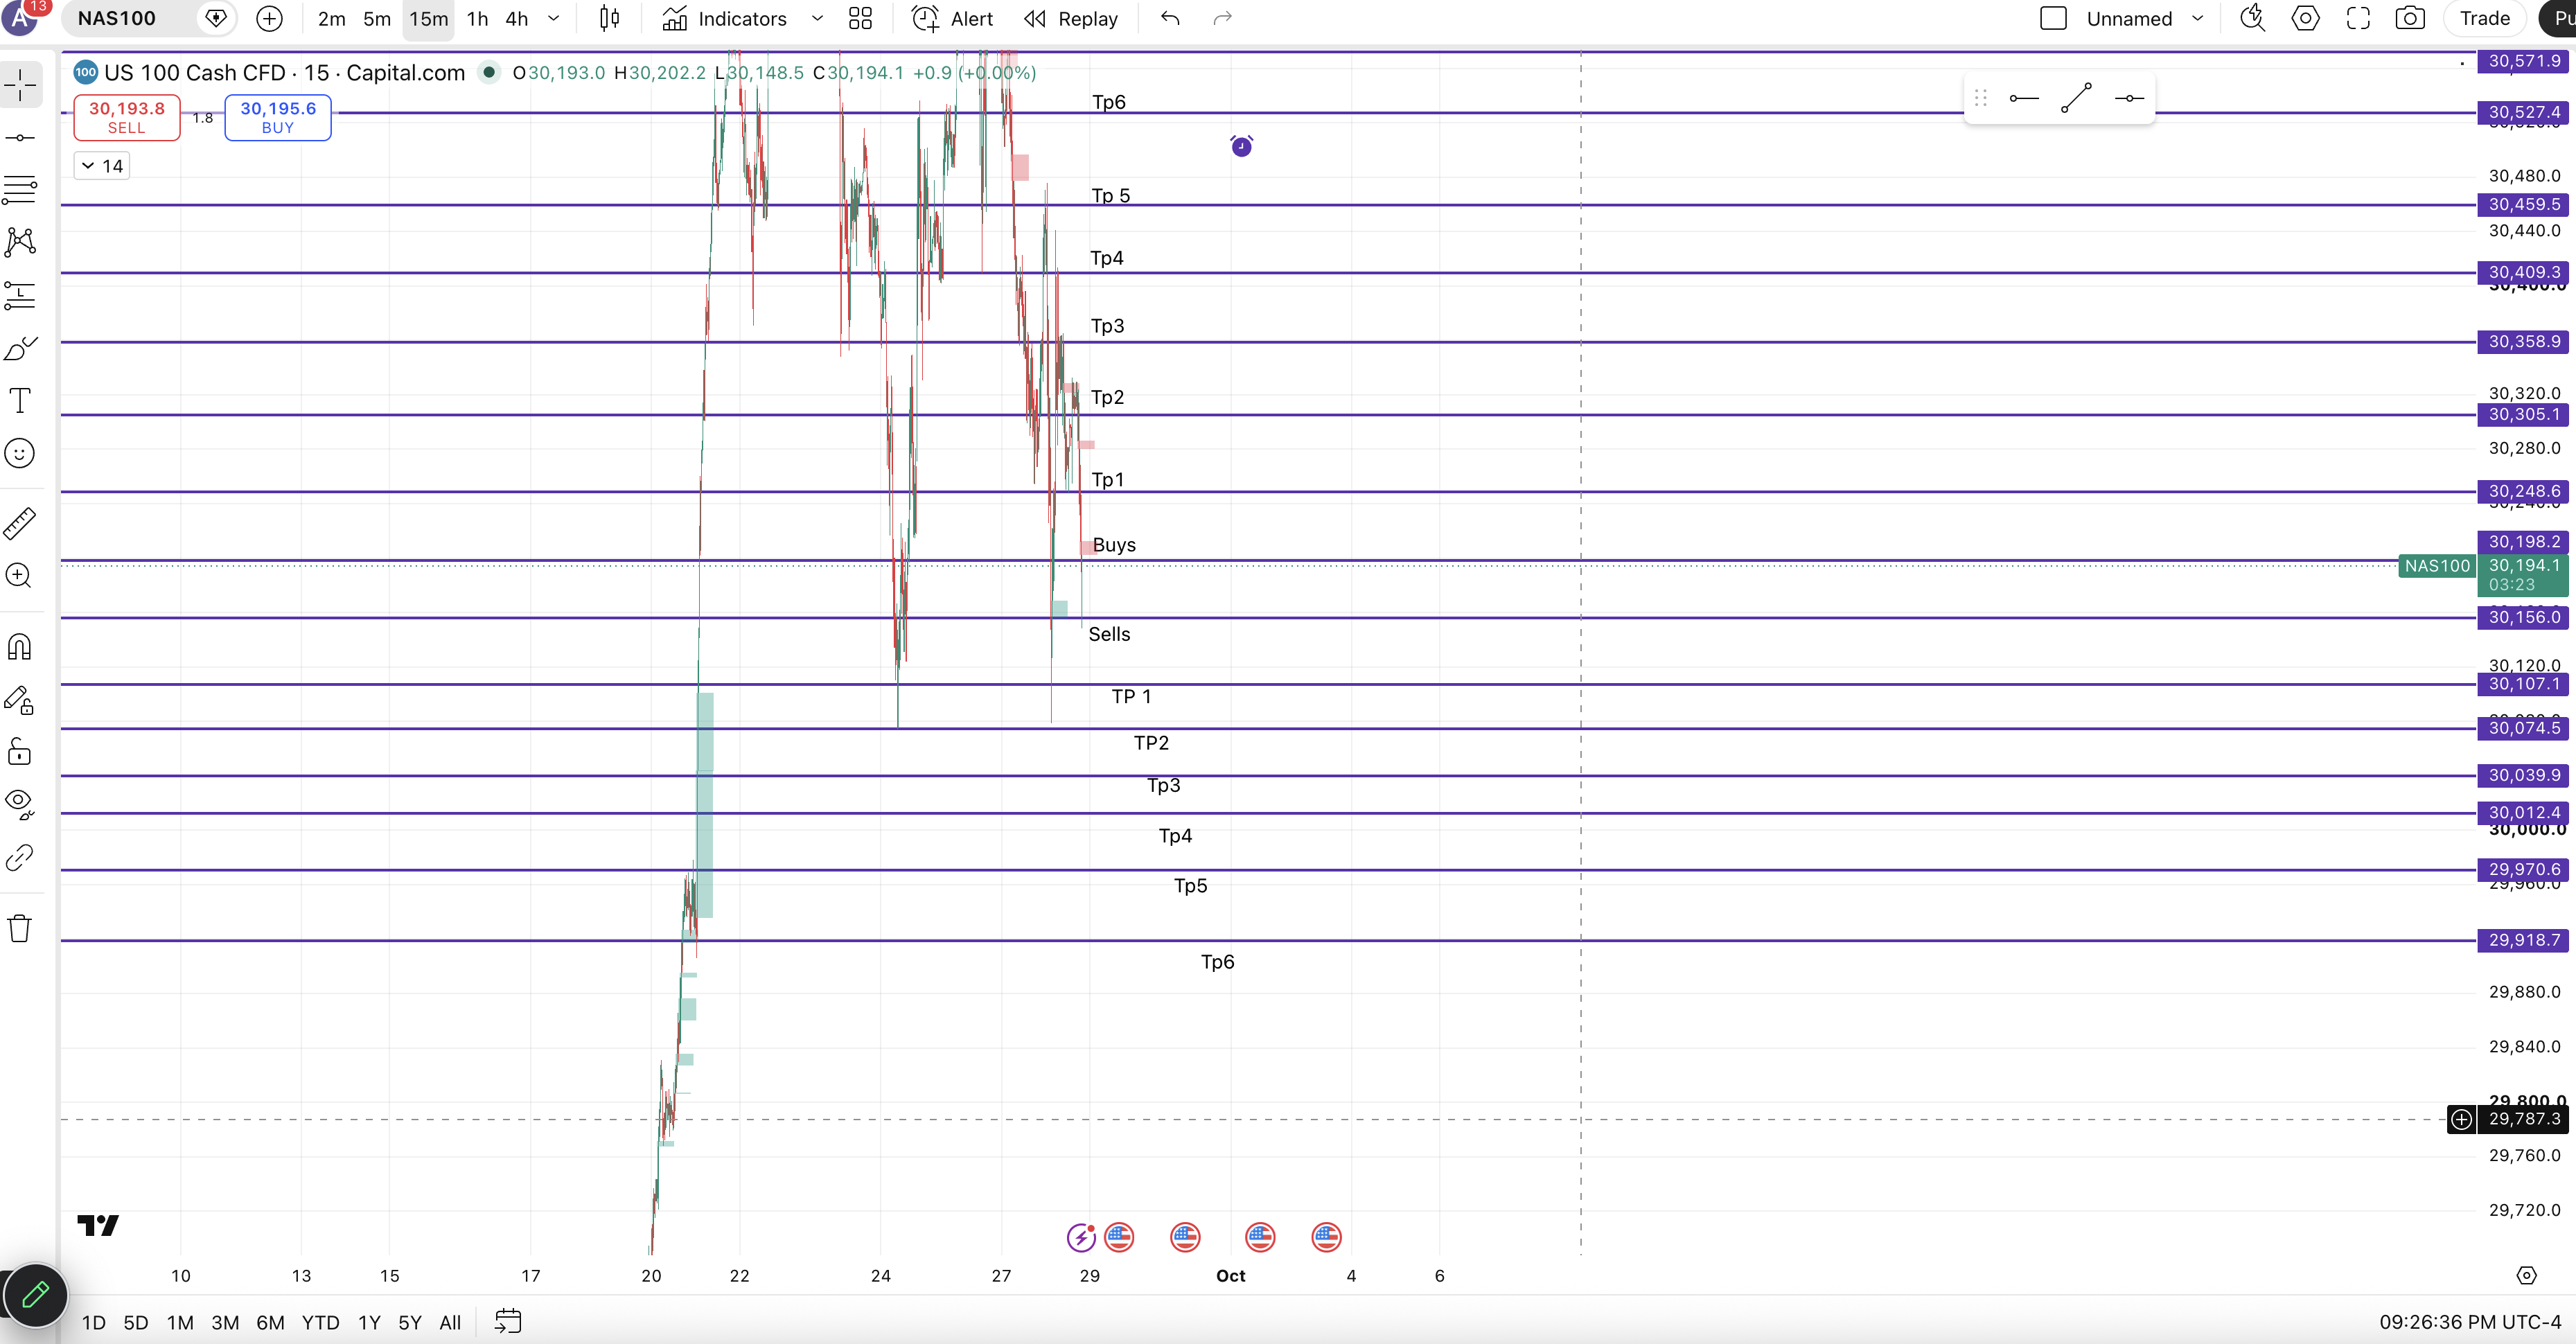The width and height of the screenshot is (2576, 1344).
Task: Open the candlestick chart style menu
Action: [609, 18]
